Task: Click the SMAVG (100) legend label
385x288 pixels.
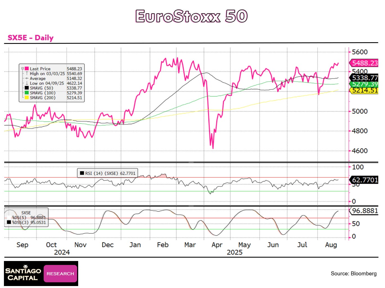Action: 43,93
